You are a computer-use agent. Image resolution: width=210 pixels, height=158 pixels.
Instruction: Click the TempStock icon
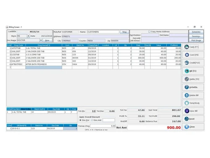[x=186, y=103]
